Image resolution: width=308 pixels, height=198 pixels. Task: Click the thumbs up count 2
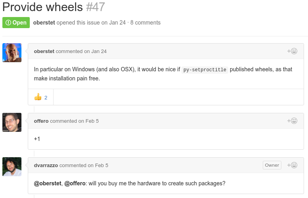pos(46,98)
